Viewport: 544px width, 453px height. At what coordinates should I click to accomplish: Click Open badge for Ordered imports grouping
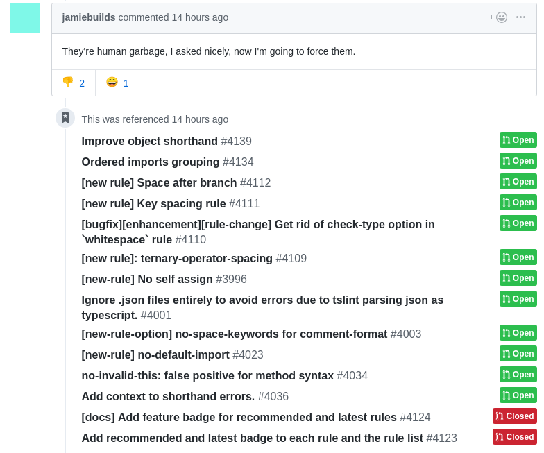coord(518,161)
